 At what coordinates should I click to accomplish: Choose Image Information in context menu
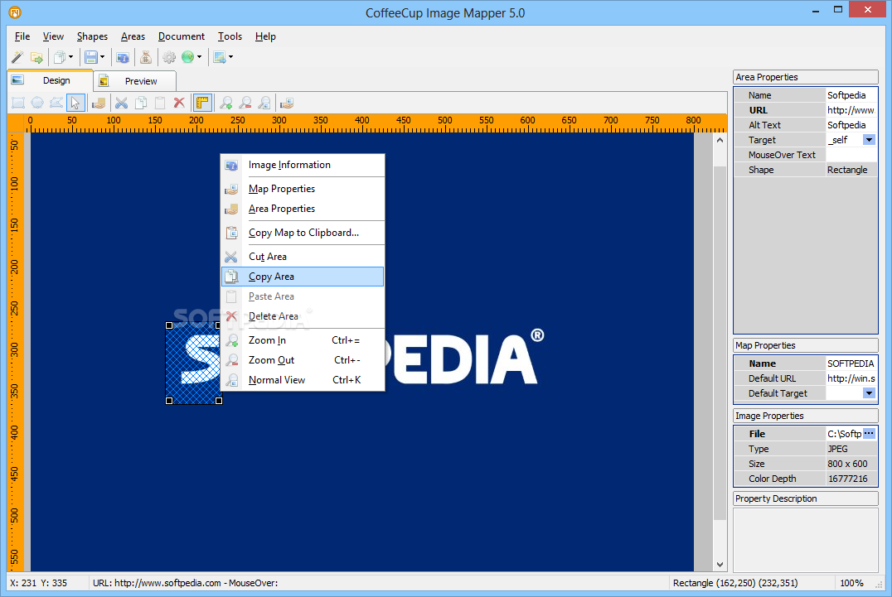click(303, 165)
